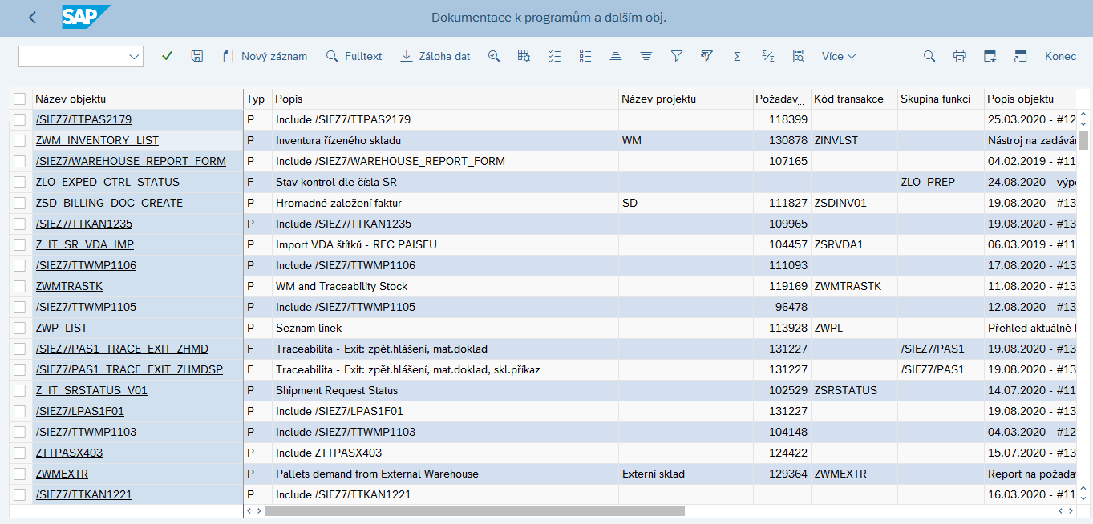The height and width of the screenshot is (524, 1093).
Task: Tick the checkbox for ZWM_INVENTORY_LIST row
Action: pyautogui.click(x=20, y=140)
